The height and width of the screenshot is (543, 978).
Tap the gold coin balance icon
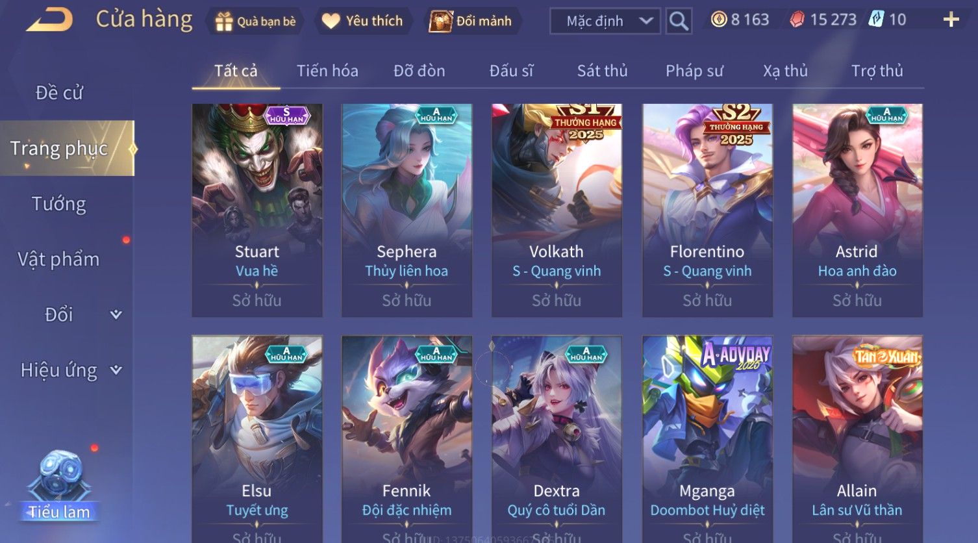[x=719, y=19]
